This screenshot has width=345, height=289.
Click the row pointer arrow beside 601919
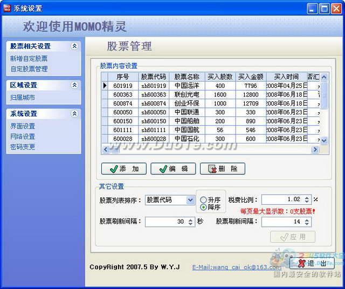105,85
